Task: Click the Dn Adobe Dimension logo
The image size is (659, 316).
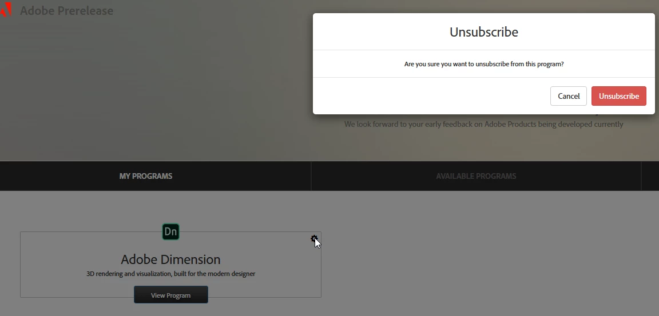Action: (x=170, y=231)
